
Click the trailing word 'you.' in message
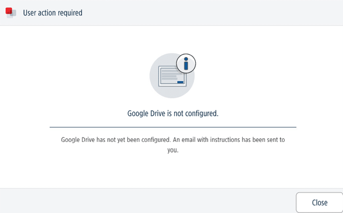[173, 150]
